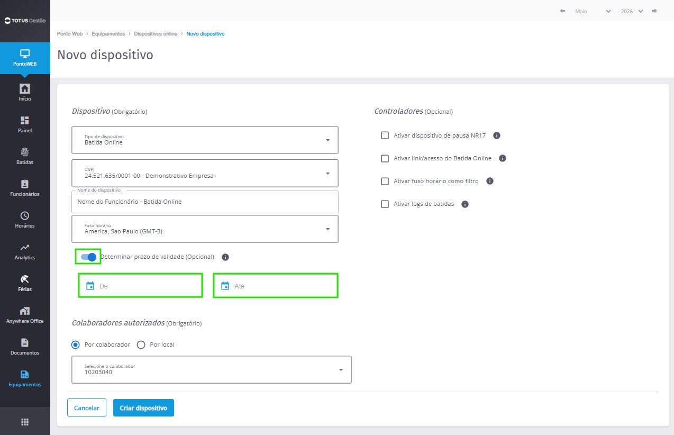Click the Colaboradores autorizados heading
This screenshot has width=674, height=435.
136,323
